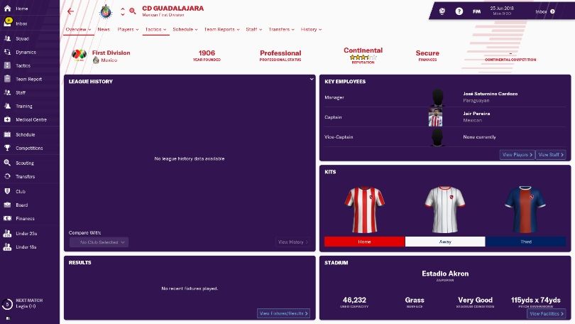Open the Scouting magnifier icon in sidebar
575x324 pixels.
coord(7,163)
